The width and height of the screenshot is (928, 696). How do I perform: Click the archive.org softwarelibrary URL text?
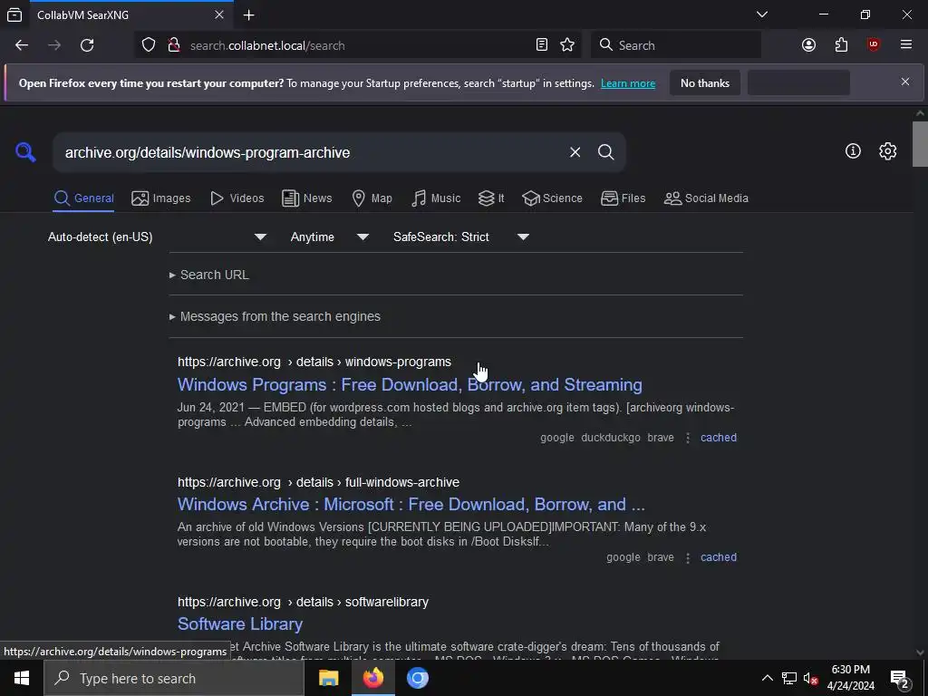point(303,602)
